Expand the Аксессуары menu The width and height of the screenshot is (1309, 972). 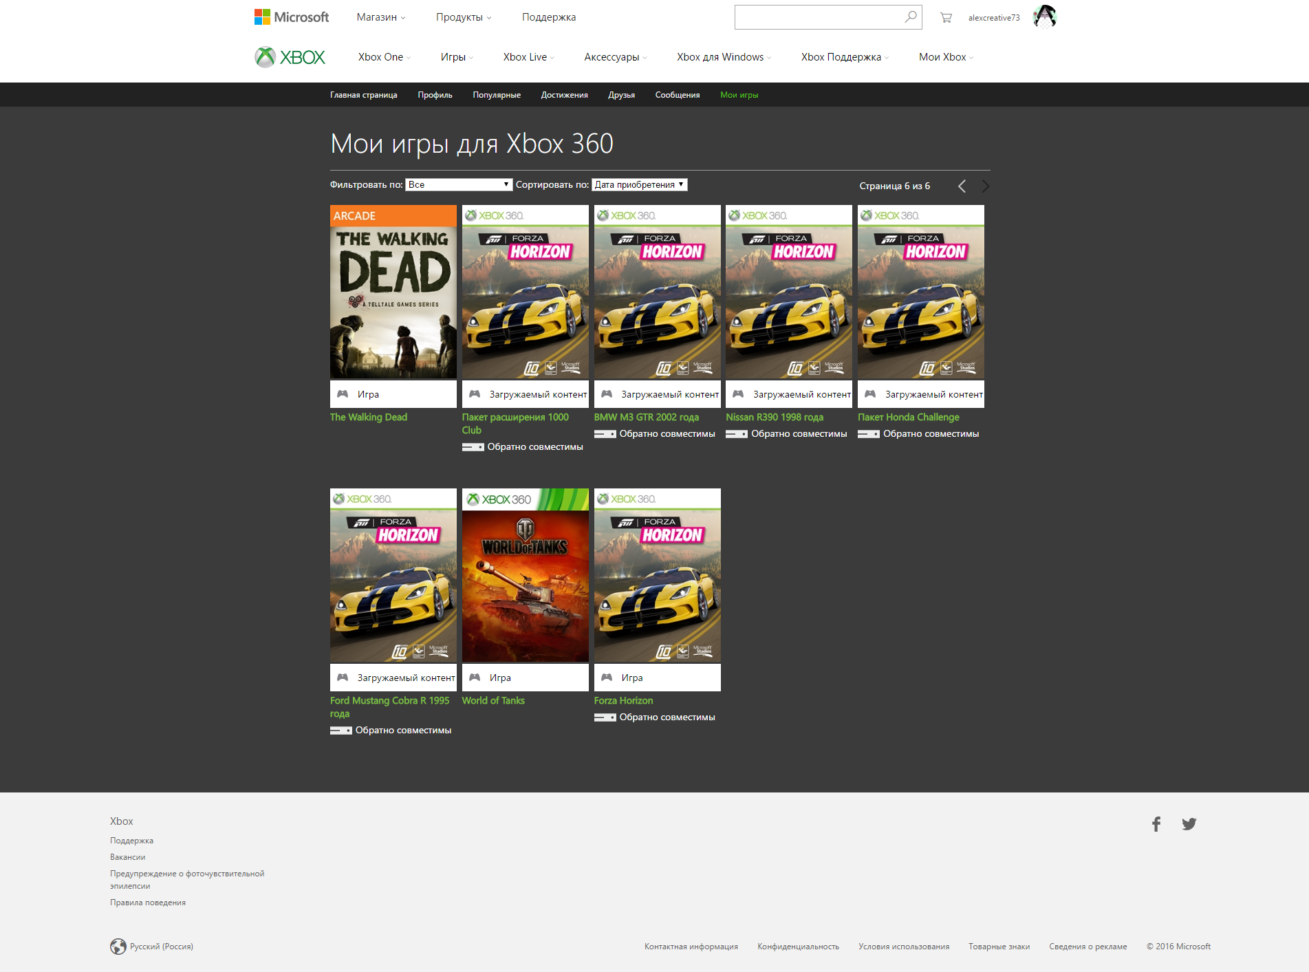616,57
